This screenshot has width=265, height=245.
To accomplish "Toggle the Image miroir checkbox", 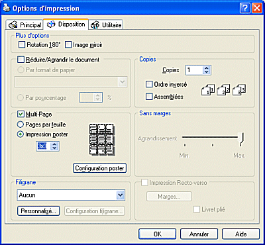I will (68, 45).
